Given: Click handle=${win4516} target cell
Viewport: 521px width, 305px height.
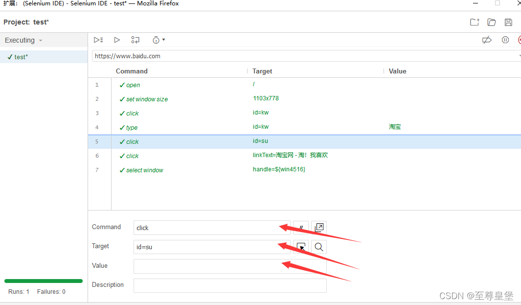Looking at the screenshot, I should coord(279,169).
